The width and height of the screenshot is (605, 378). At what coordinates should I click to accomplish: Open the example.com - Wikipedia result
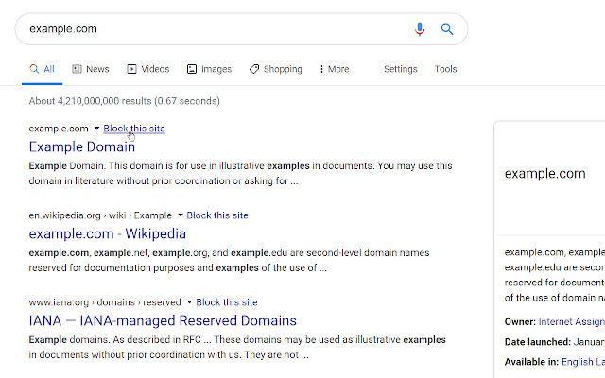point(108,233)
